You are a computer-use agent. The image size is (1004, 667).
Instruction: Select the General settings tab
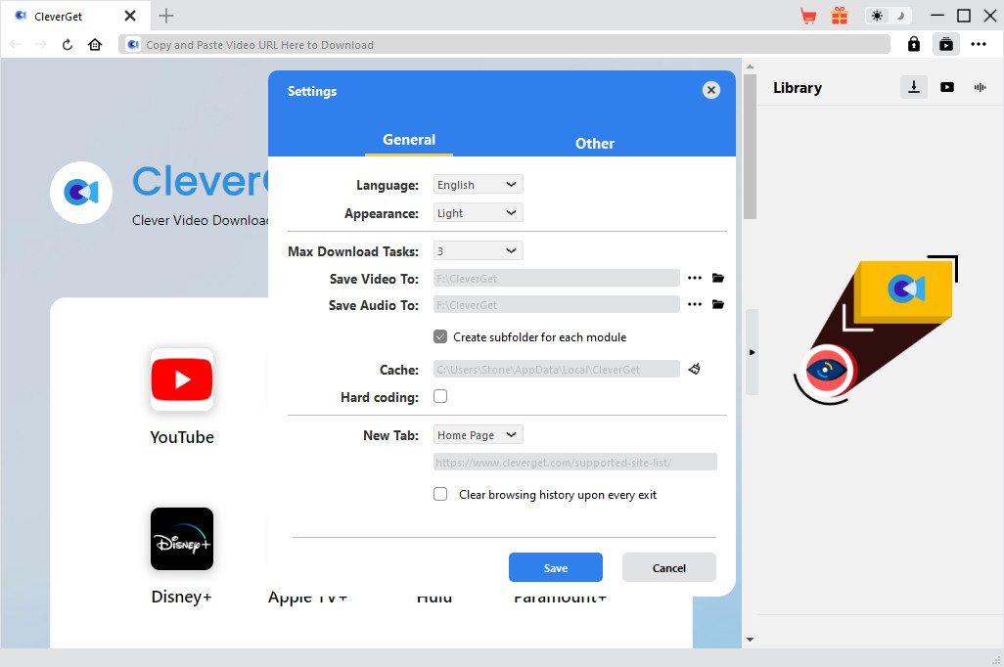[x=409, y=140]
